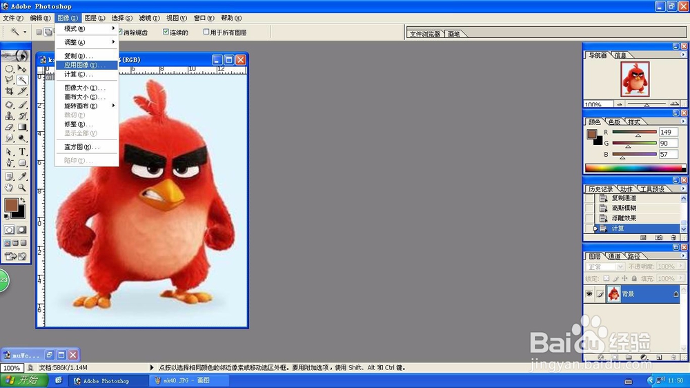The height and width of the screenshot is (388, 690).
Task: Select the Healing/Patch tool
Action: click(9, 105)
